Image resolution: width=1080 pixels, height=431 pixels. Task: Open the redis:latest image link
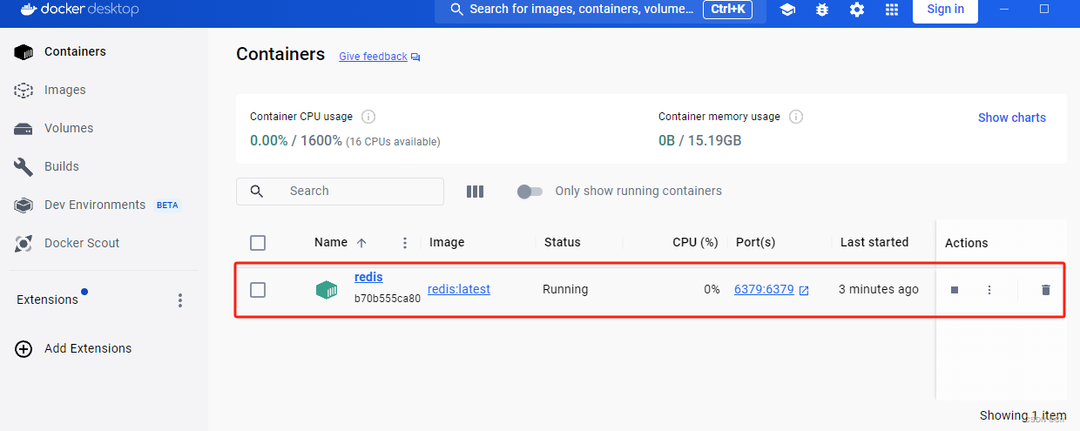click(459, 289)
